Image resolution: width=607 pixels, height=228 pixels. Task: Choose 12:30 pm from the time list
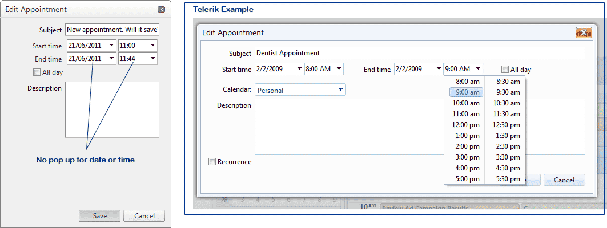point(508,125)
